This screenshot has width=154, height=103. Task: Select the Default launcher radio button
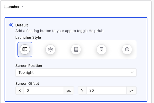[x=11, y=25]
